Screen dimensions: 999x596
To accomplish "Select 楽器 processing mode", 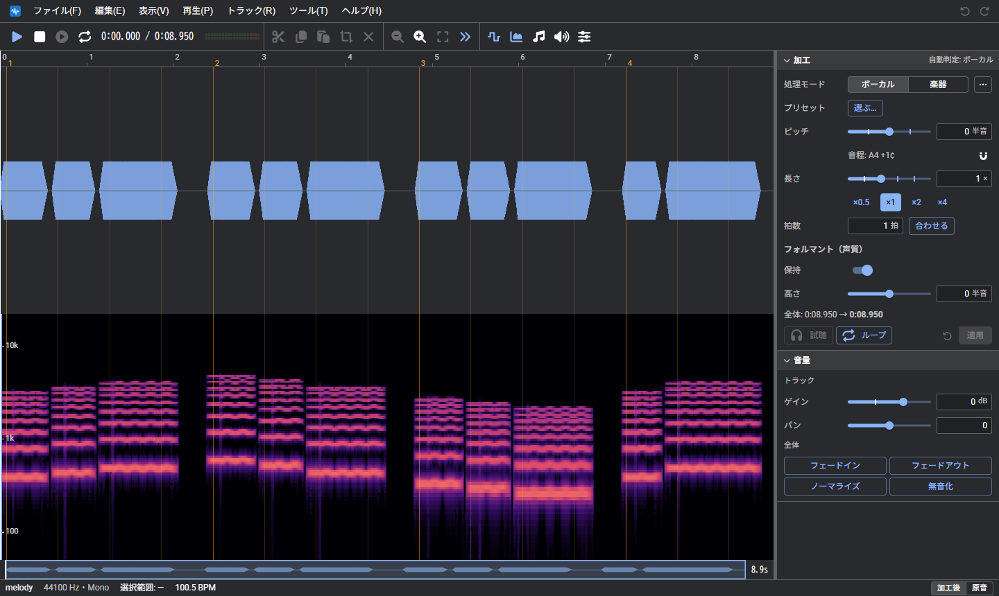I will tap(938, 85).
